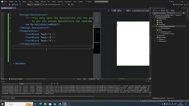Open the Any CPU platform dropdown
Screen dimensions: 189x106
39,5
